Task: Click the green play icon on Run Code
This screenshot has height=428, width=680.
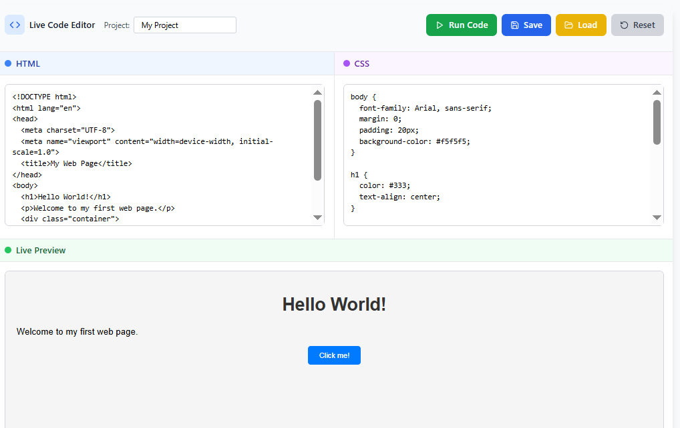Action: [x=441, y=25]
